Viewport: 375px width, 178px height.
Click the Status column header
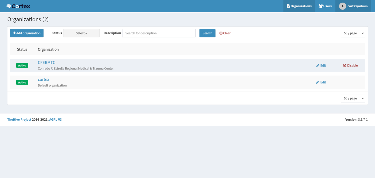[x=22, y=49]
